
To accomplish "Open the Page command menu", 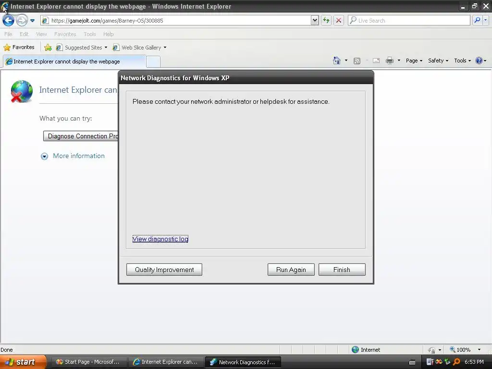I will click(414, 61).
